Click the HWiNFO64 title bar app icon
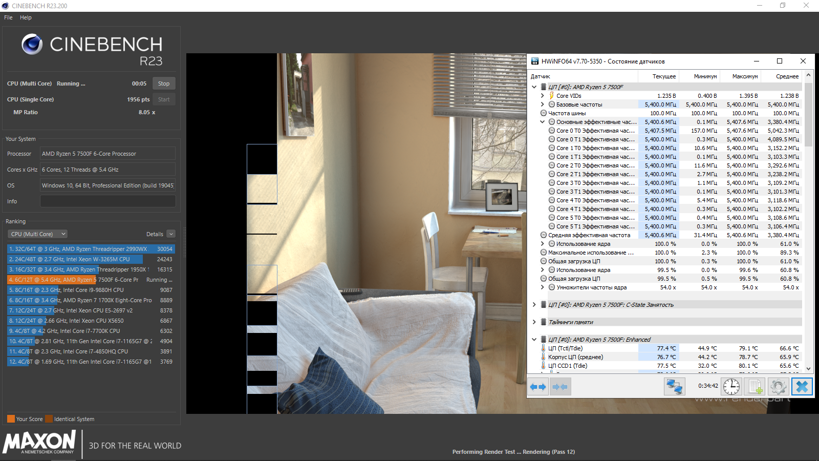The image size is (819, 461). (535, 61)
